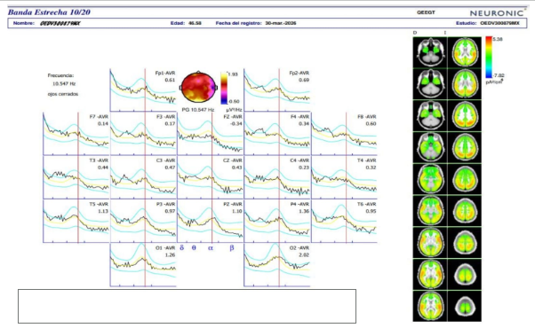Click the -7.02 minimum of the tomography scale
Screen dimensions: 535x328
(x=499, y=75)
